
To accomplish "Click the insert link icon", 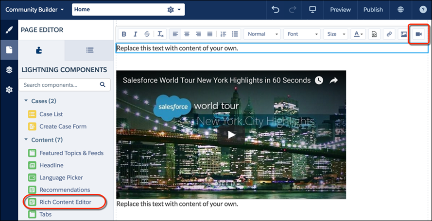I will pyautogui.click(x=388, y=34).
